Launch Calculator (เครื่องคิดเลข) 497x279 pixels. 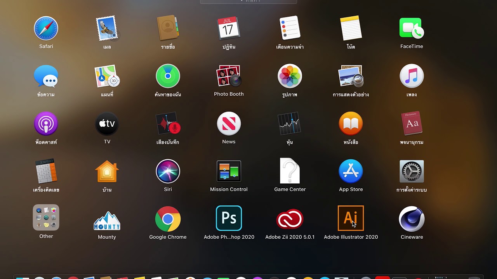[46, 171]
